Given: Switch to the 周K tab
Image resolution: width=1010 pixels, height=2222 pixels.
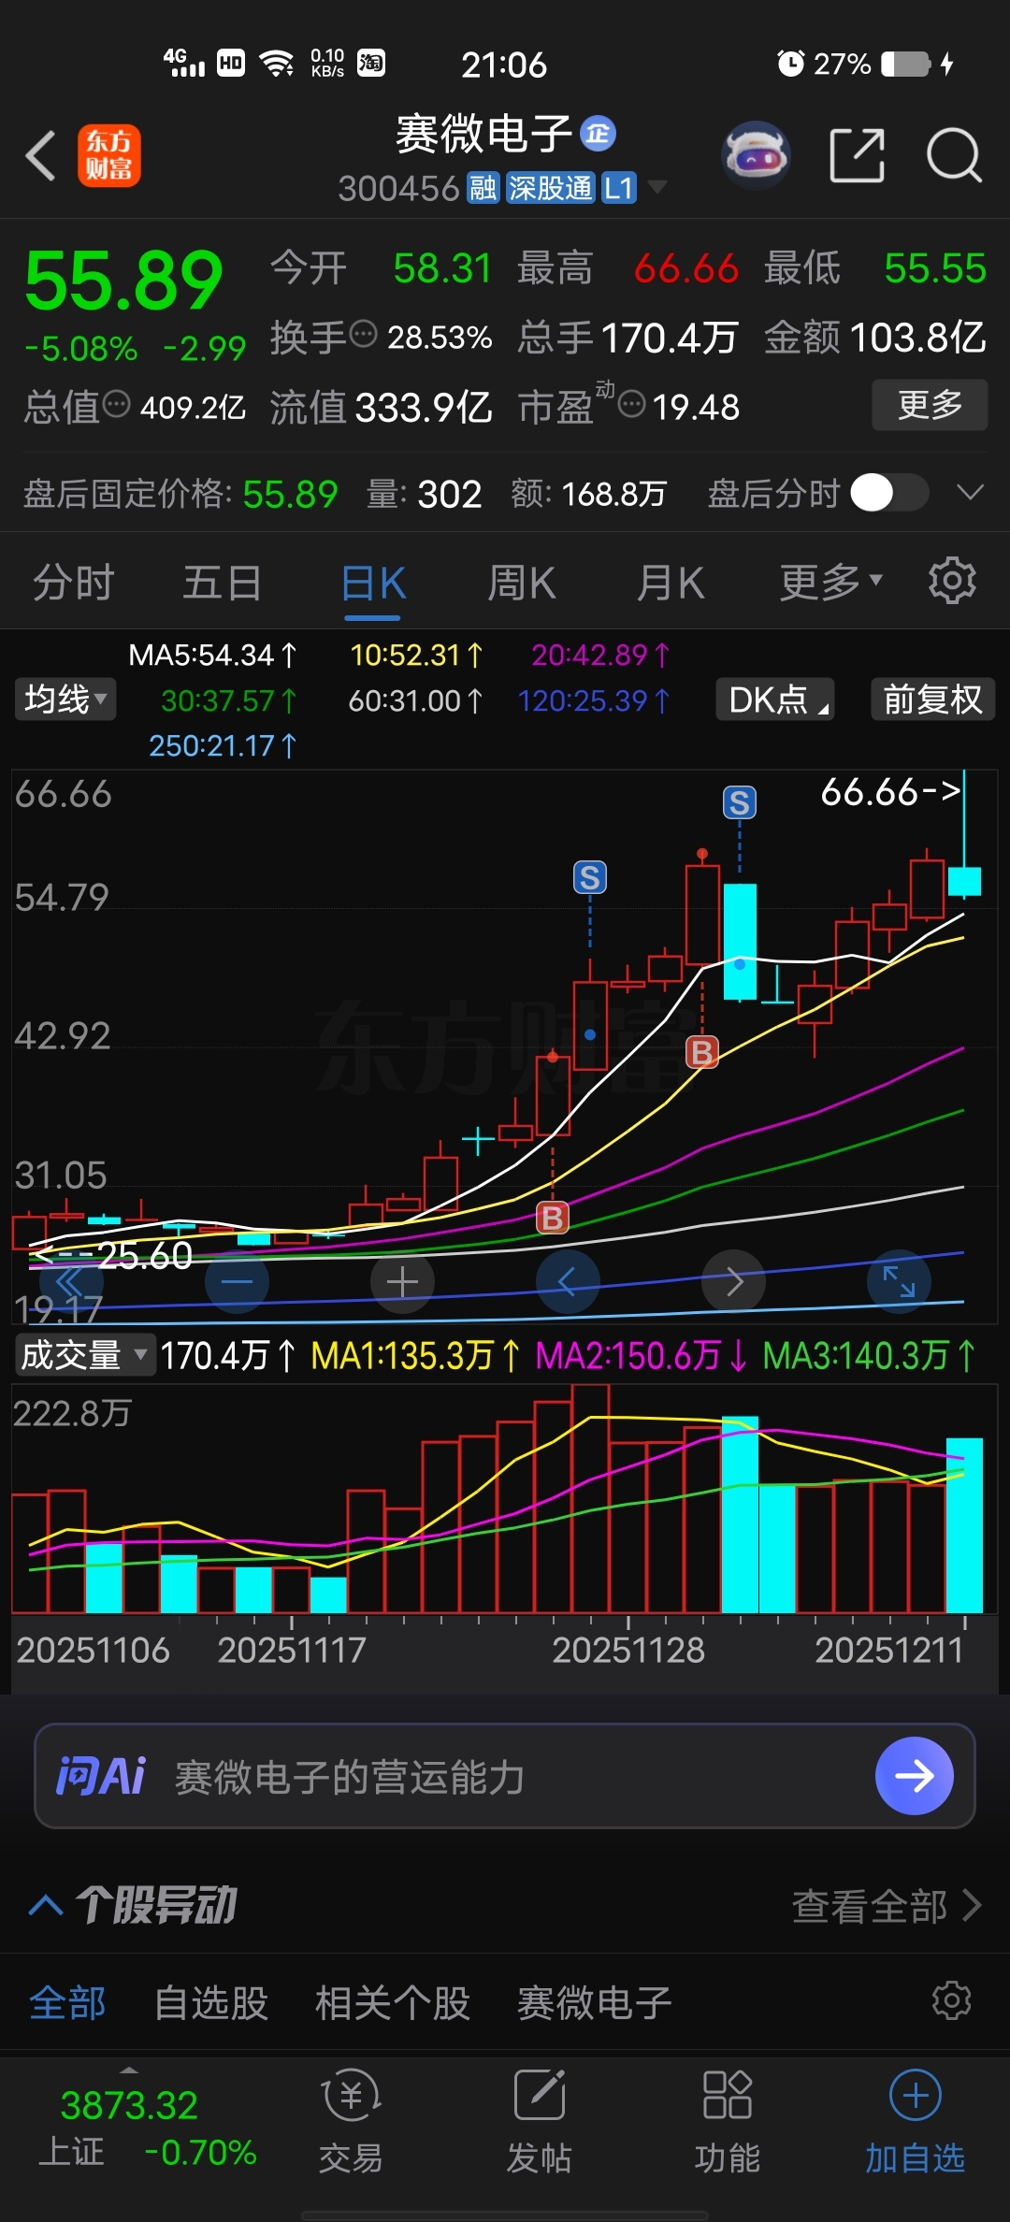Looking at the screenshot, I should 521,584.
